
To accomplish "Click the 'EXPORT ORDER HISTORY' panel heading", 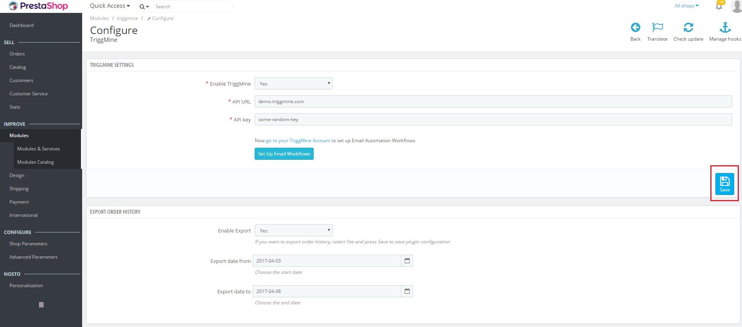I will 115,212.
